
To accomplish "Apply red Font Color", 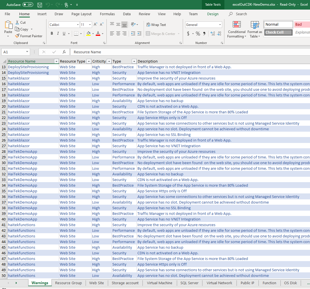I will [98, 34].
